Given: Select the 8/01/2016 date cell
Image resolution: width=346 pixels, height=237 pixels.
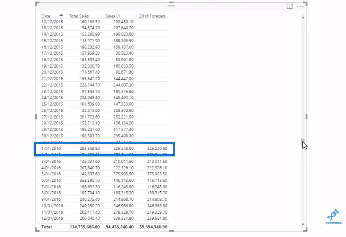Looking at the screenshot, I should (51, 193).
